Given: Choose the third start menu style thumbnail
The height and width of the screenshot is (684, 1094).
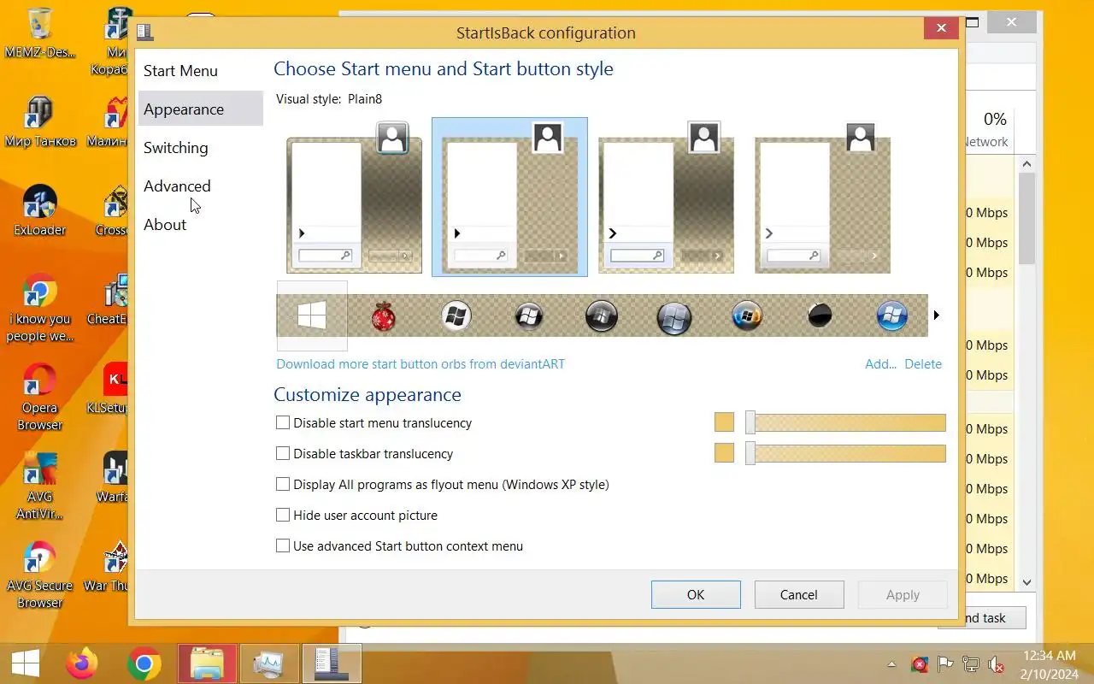Looking at the screenshot, I should [666, 198].
